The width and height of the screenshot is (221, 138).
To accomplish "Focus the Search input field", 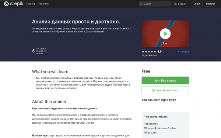I will (x=155, y=4).
